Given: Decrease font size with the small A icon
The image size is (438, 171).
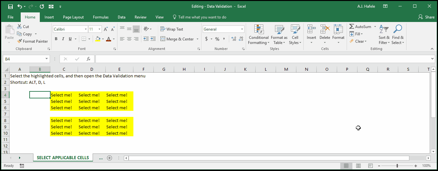Looking at the screenshot, I should 113,29.
